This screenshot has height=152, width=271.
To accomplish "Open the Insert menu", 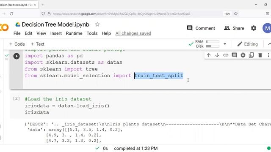I will pyautogui.click(x=56, y=33).
